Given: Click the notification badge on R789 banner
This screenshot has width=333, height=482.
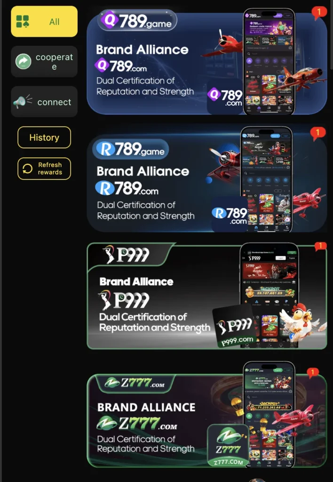Looking at the screenshot, I should (317, 133).
